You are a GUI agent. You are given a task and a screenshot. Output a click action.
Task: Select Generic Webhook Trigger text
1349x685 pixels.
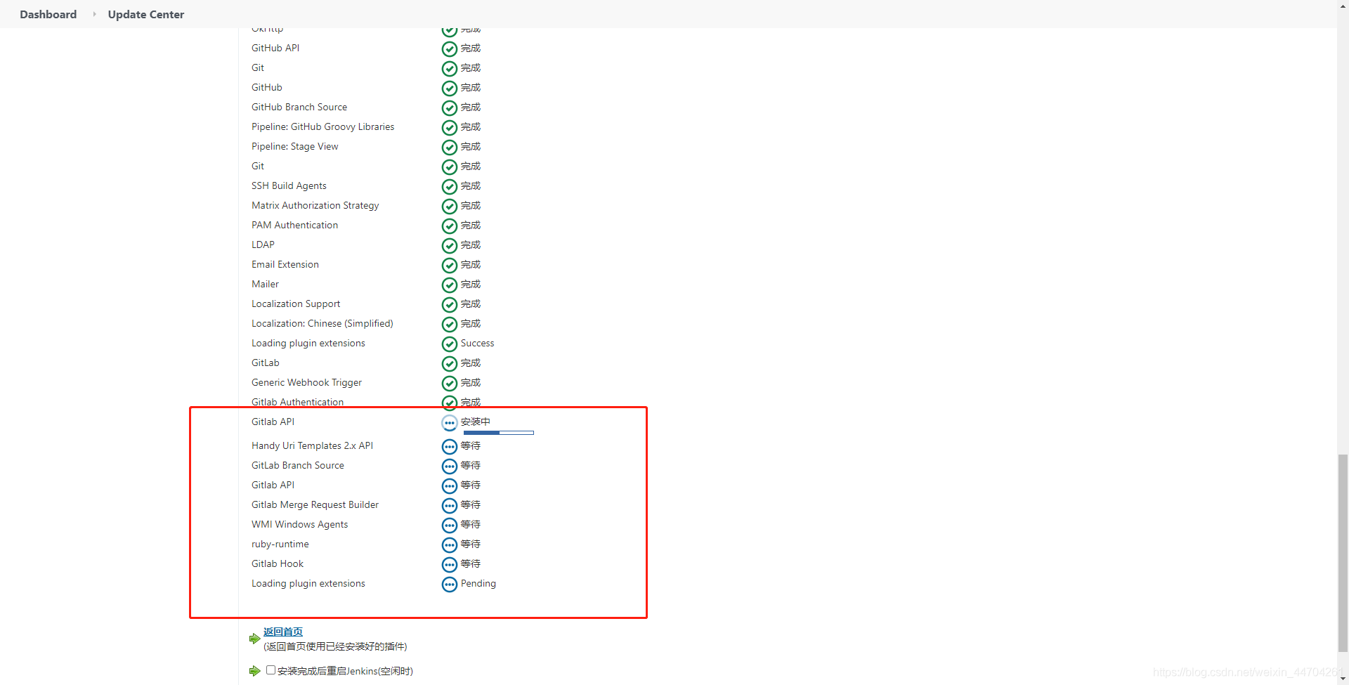pyautogui.click(x=307, y=382)
